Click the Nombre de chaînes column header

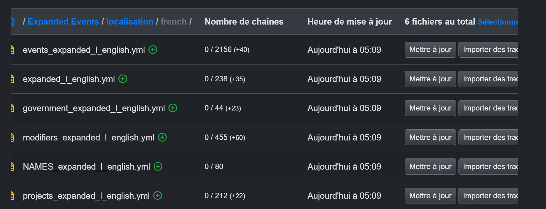(244, 22)
